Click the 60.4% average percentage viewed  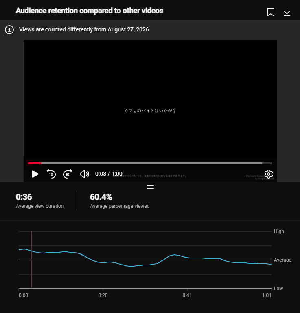click(x=101, y=197)
